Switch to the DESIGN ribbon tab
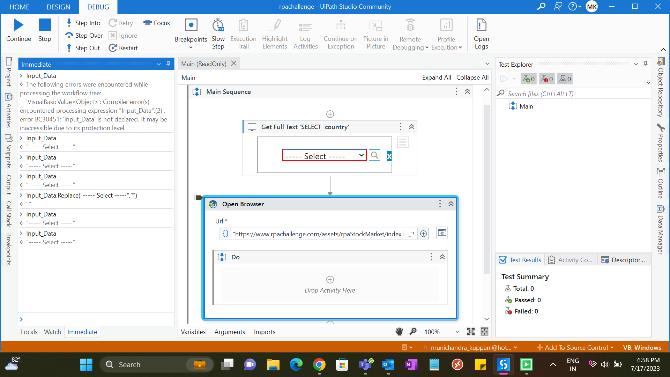 pyautogui.click(x=58, y=7)
